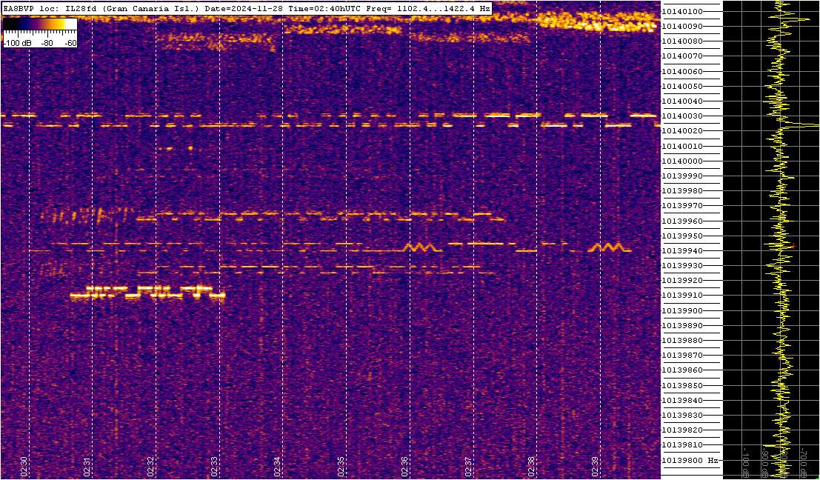Click frequency label 10140000
This screenshot has width=820, height=480.
coord(681,161)
